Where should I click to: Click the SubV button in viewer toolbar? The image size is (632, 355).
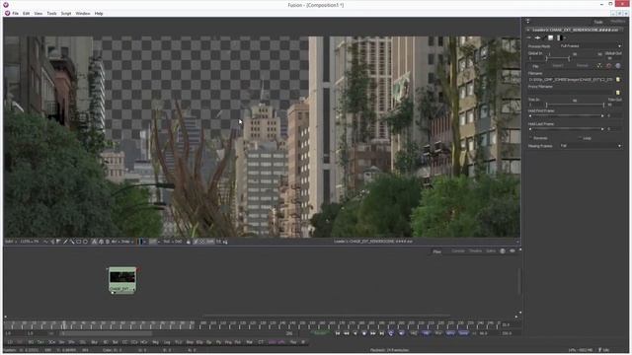point(8,242)
